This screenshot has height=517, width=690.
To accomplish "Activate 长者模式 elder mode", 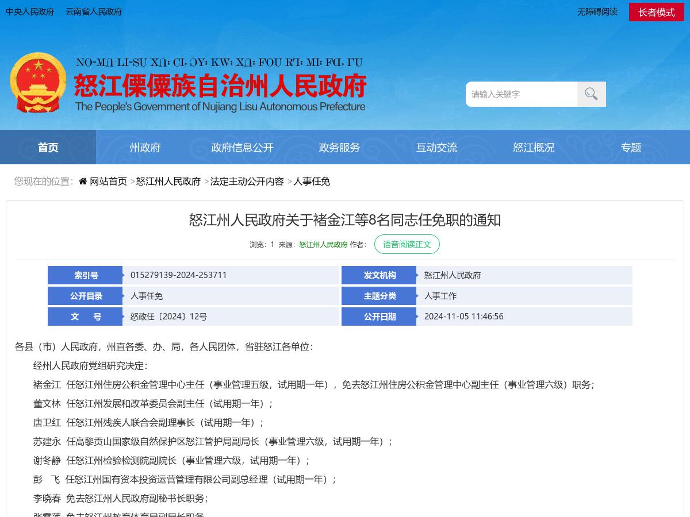I will click(x=656, y=11).
